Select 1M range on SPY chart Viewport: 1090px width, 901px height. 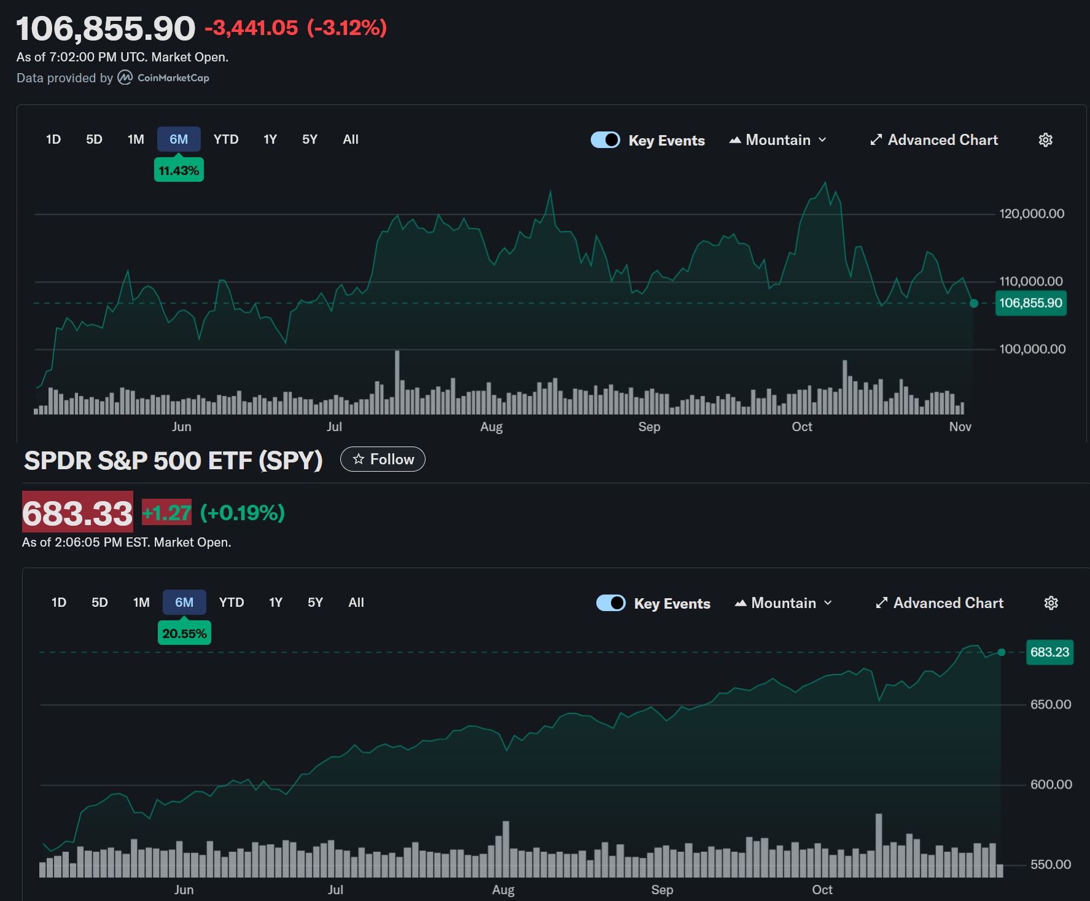click(141, 603)
